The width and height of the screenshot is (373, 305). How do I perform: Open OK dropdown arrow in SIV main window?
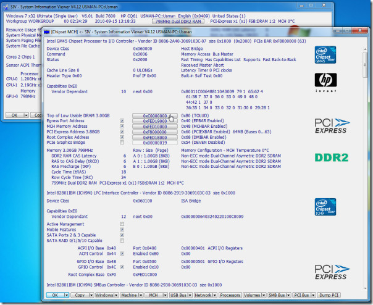tap(26, 115)
